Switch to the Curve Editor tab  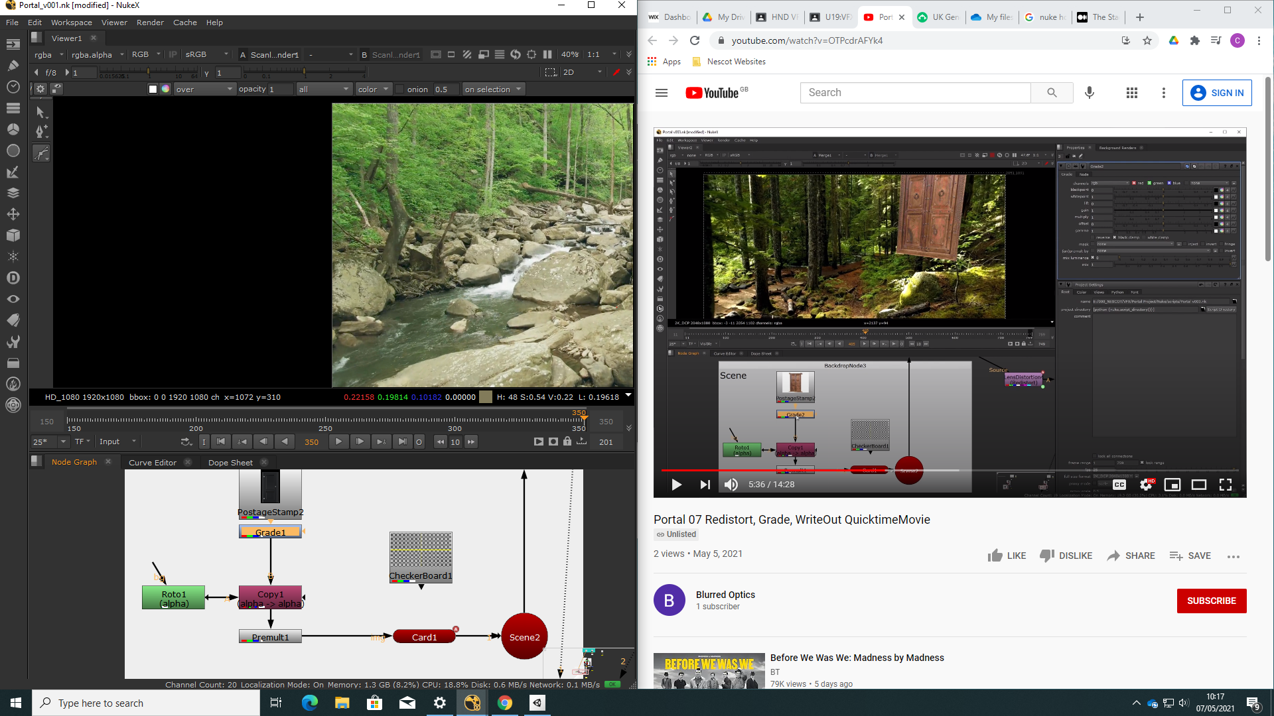coord(153,463)
